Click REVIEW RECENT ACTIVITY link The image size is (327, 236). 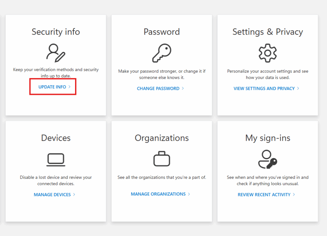pos(264,194)
